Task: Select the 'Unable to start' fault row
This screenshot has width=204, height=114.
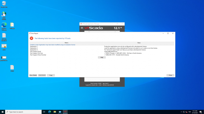Action: click(102, 45)
